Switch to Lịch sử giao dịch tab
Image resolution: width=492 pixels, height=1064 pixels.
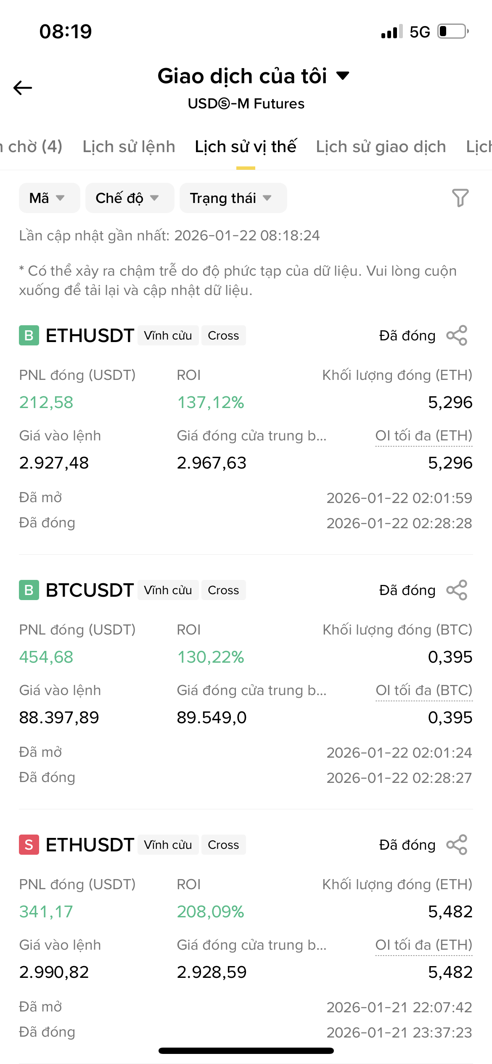pyautogui.click(x=381, y=147)
